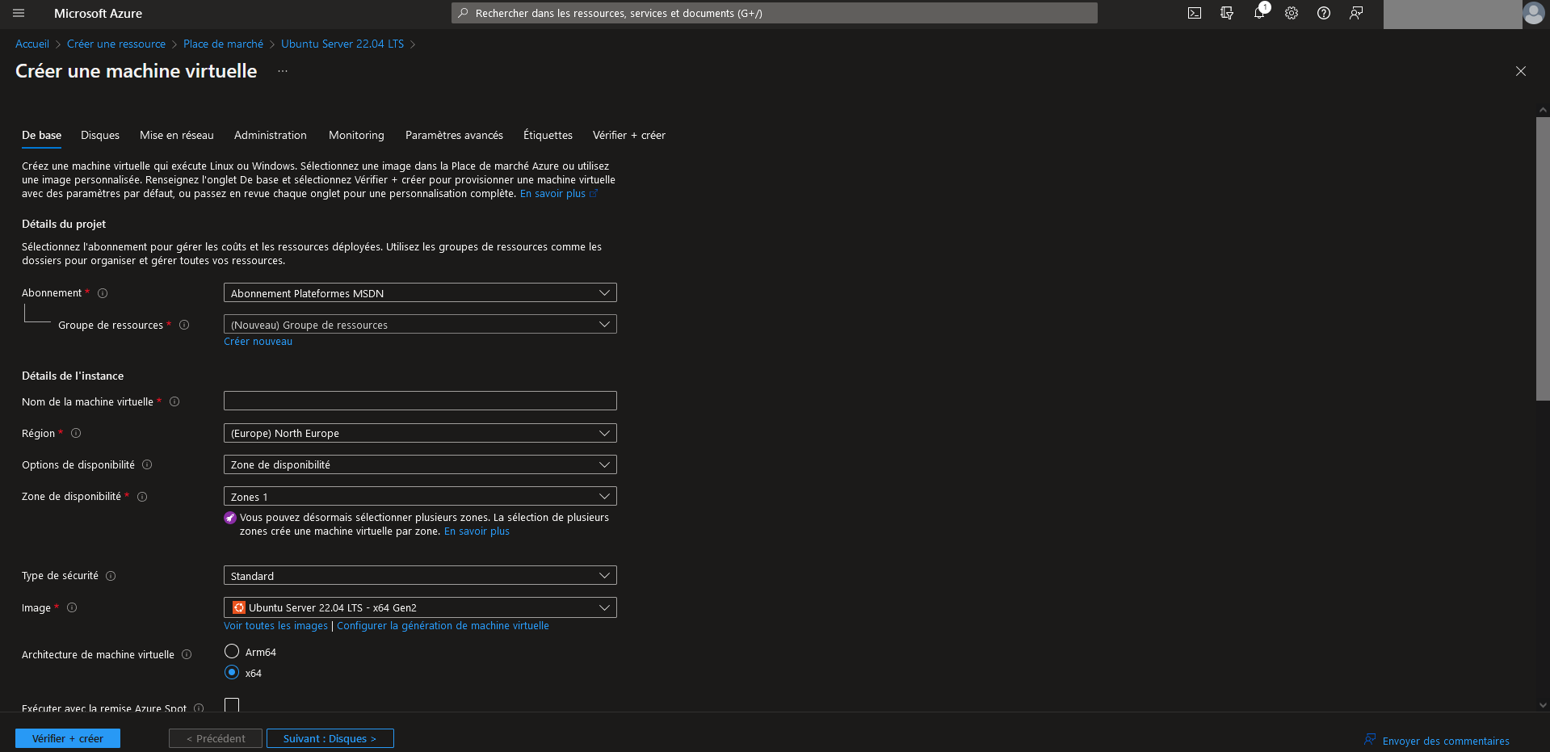The image size is (1550, 752).
Task: Expand the Type de sécurité Standard dropdown
Action: 420,575
